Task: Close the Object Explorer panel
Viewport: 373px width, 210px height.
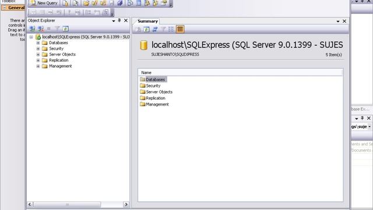Action: pos(126,20)
